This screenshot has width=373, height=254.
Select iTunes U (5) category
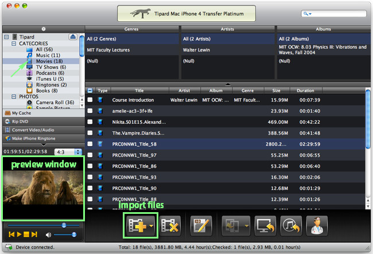coord(50,79)
